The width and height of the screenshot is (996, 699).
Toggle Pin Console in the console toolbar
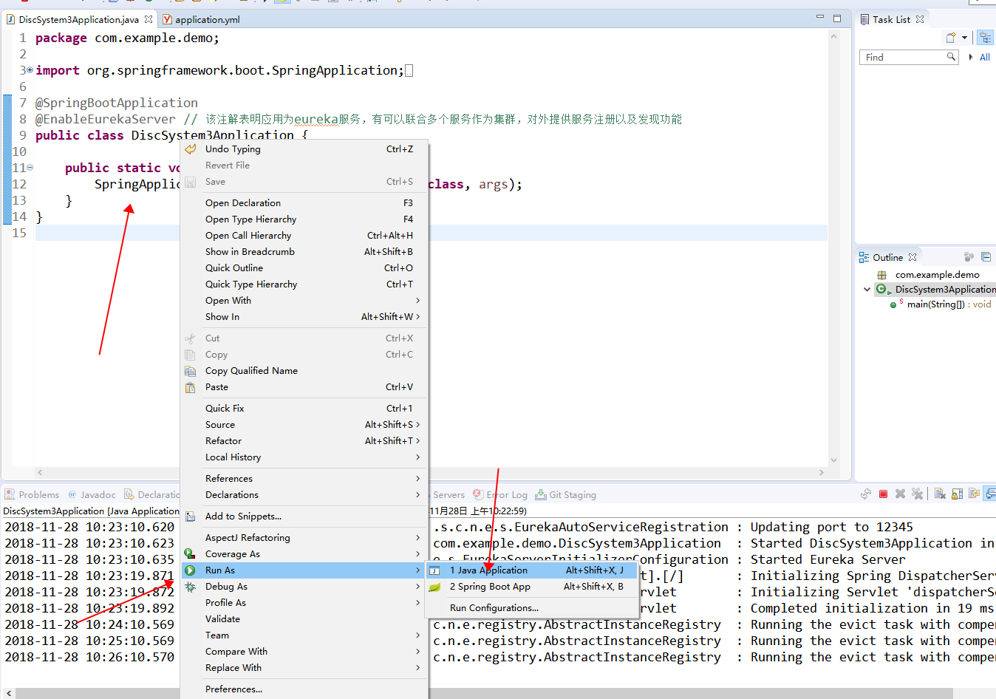click(x=974, y=494)
